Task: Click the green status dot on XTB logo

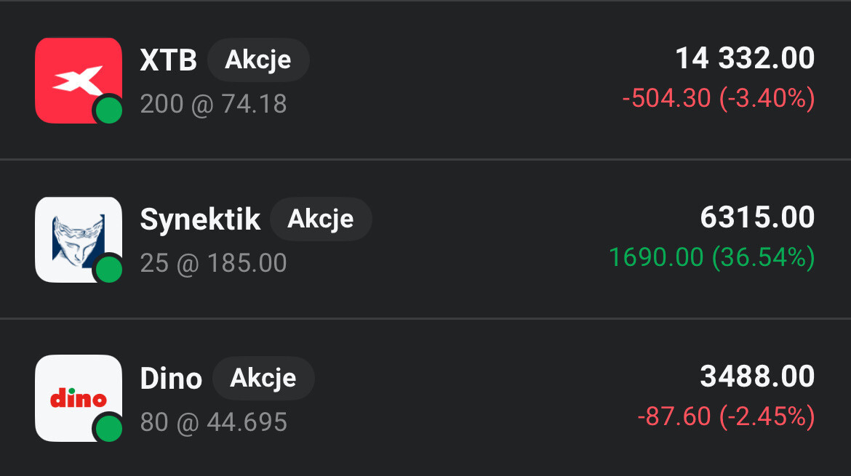Action: click(x=109, y=111)
